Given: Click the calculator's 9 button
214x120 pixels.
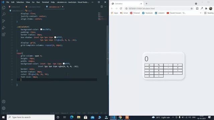Looking at the screenshot, I should [x=159, y=68].
